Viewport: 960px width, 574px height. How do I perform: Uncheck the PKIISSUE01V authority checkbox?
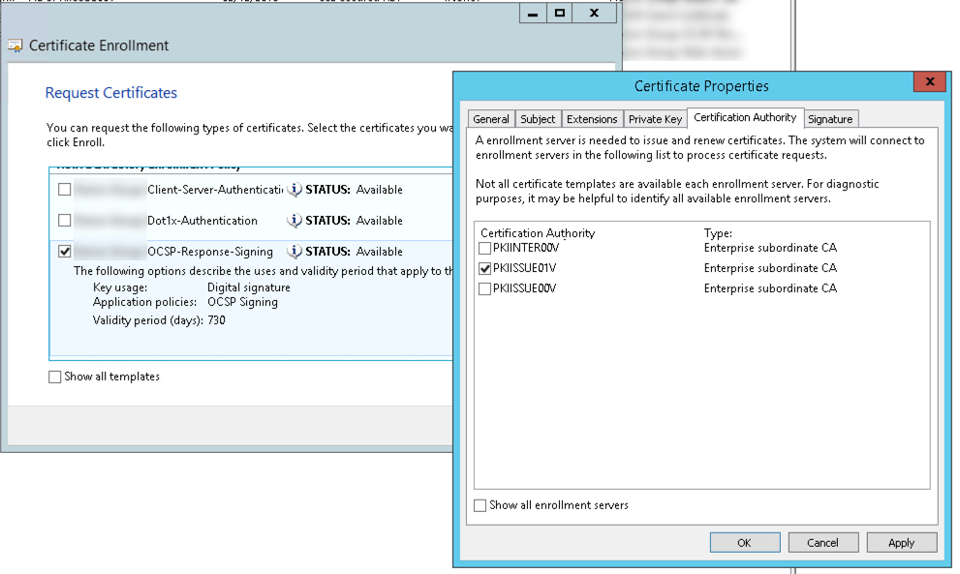pos(484,268)
